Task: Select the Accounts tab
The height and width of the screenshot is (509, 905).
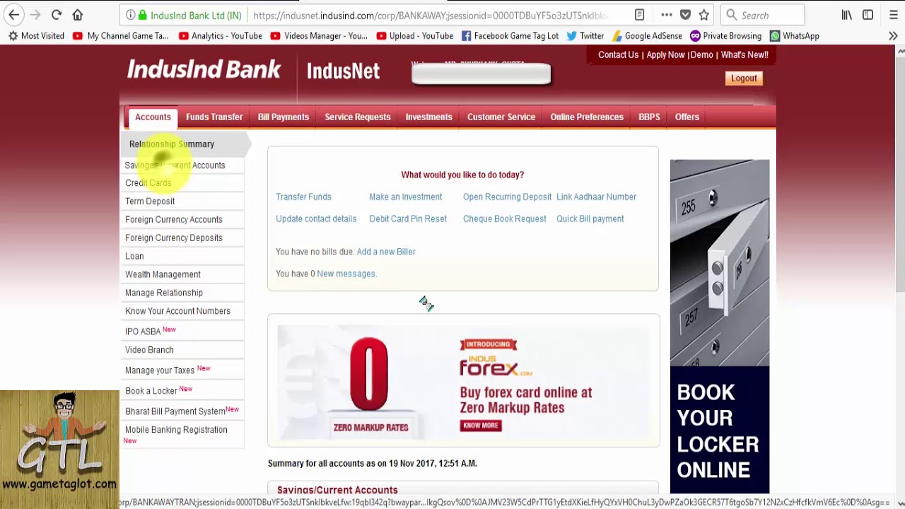Action: [153, 117]
